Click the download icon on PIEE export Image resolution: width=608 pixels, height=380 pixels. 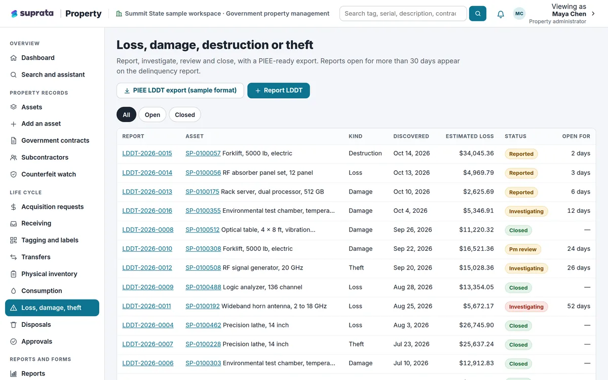[x=127, y=91]
